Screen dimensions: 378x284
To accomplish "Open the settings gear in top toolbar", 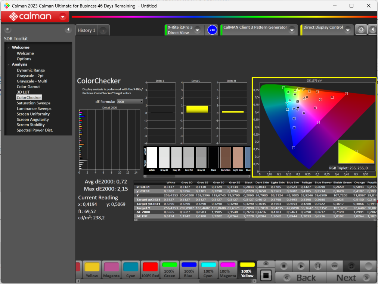I will click(x=361, y=30).
